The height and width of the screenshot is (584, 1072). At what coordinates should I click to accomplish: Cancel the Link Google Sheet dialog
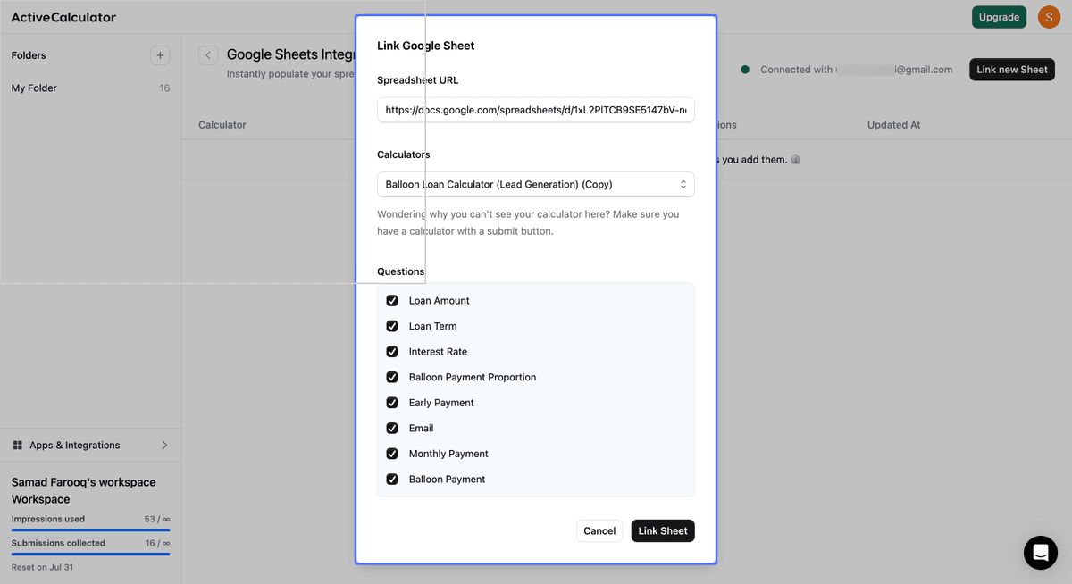point(599,530)
